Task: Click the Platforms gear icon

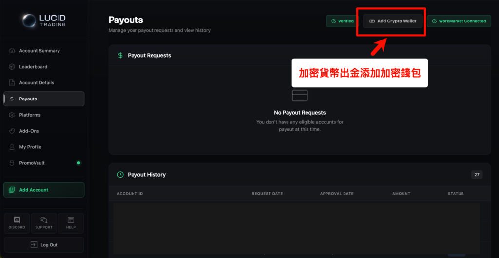Action: tap(12, 115)
